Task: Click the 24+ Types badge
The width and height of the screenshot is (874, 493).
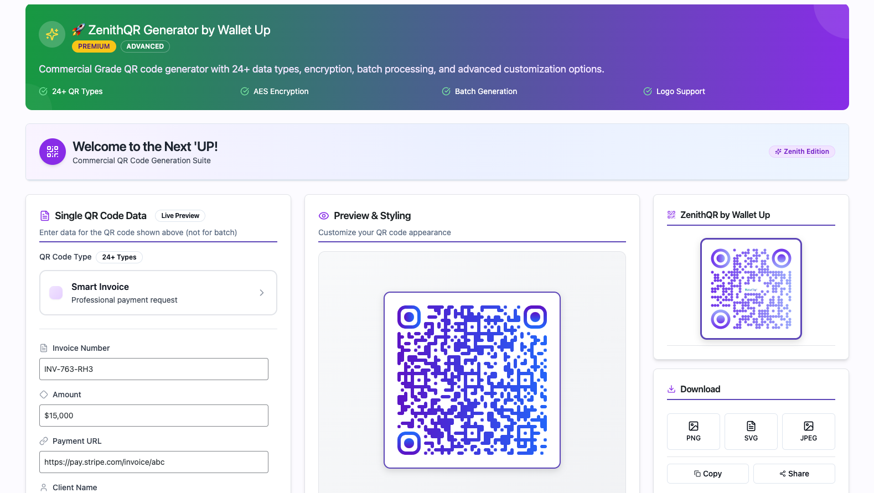Action: (x=120, y=257)
